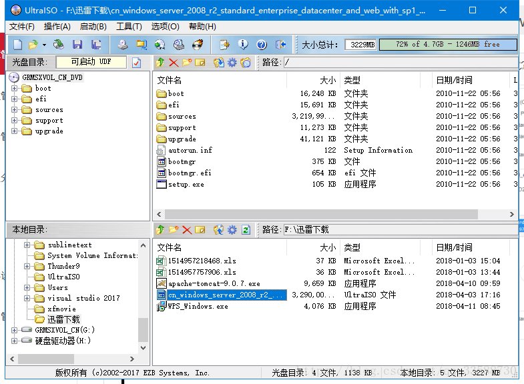Screen dimensions: 524x384
Task: Expand Thunder9 folder in local tree
Action: coord(27,266)
